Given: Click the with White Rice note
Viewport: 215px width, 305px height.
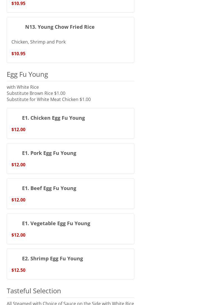Looking at the screenshot, I should coord(23,87).
